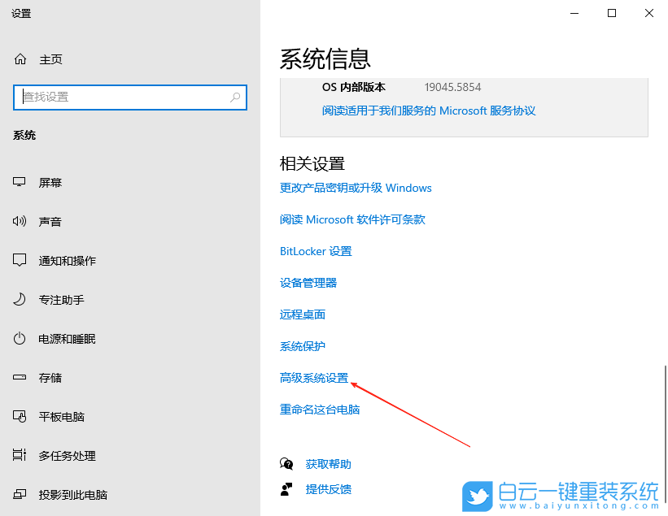Open the 远程桌面 link
Image resolution: width=668 pixels, height=516 pixels.
[x=301, y=314]
